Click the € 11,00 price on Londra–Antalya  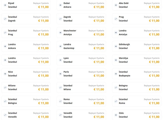154,34
